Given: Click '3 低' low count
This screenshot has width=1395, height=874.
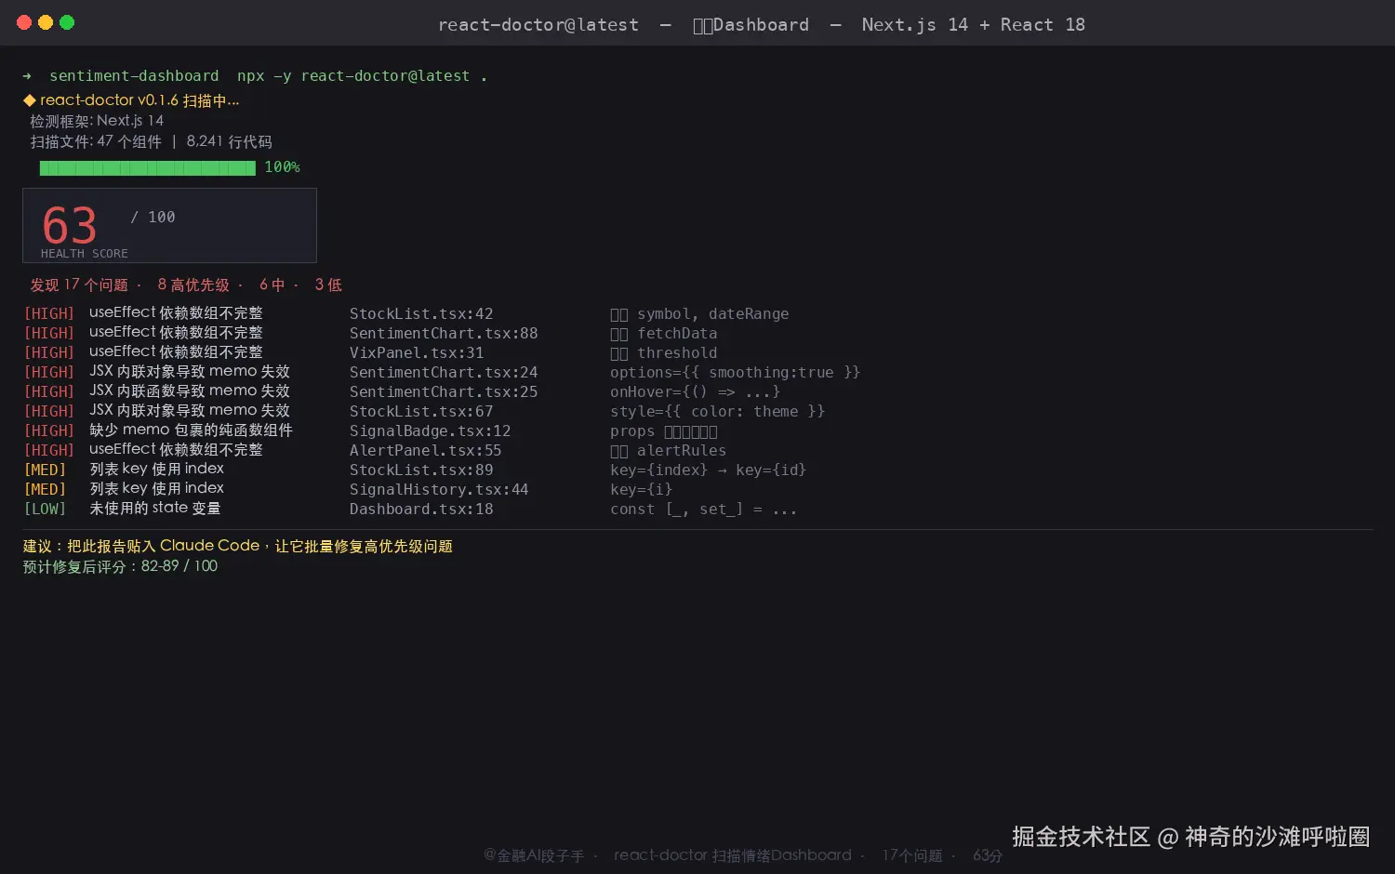Looking at the screenshot, I should [328, 285].
